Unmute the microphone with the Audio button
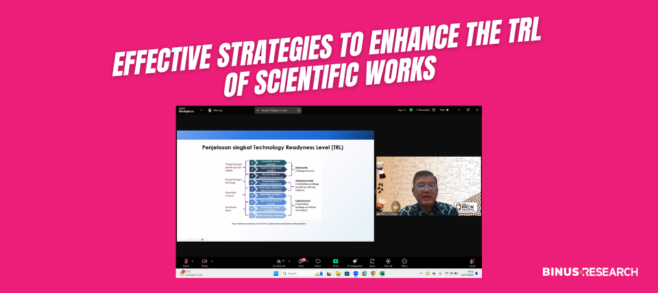The height and width of the screenshot is (293, 658). pyautogui.click(x=186, y=262)
